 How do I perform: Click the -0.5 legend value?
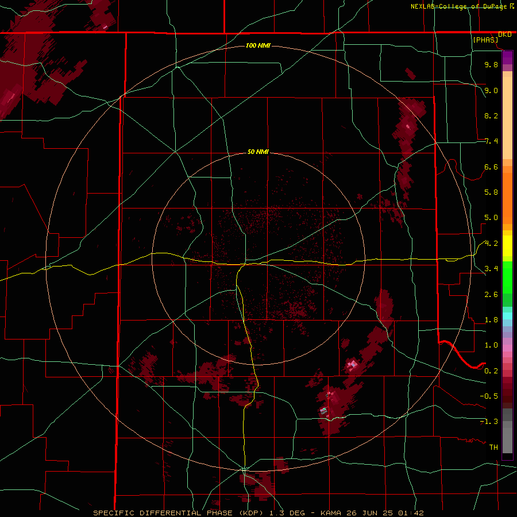pyautogui.click(x=489, y=396)
